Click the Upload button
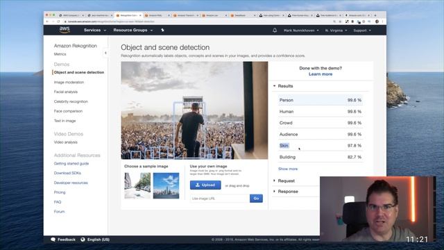444x250 pixels. pyautogui.click(x=205, y=185)
